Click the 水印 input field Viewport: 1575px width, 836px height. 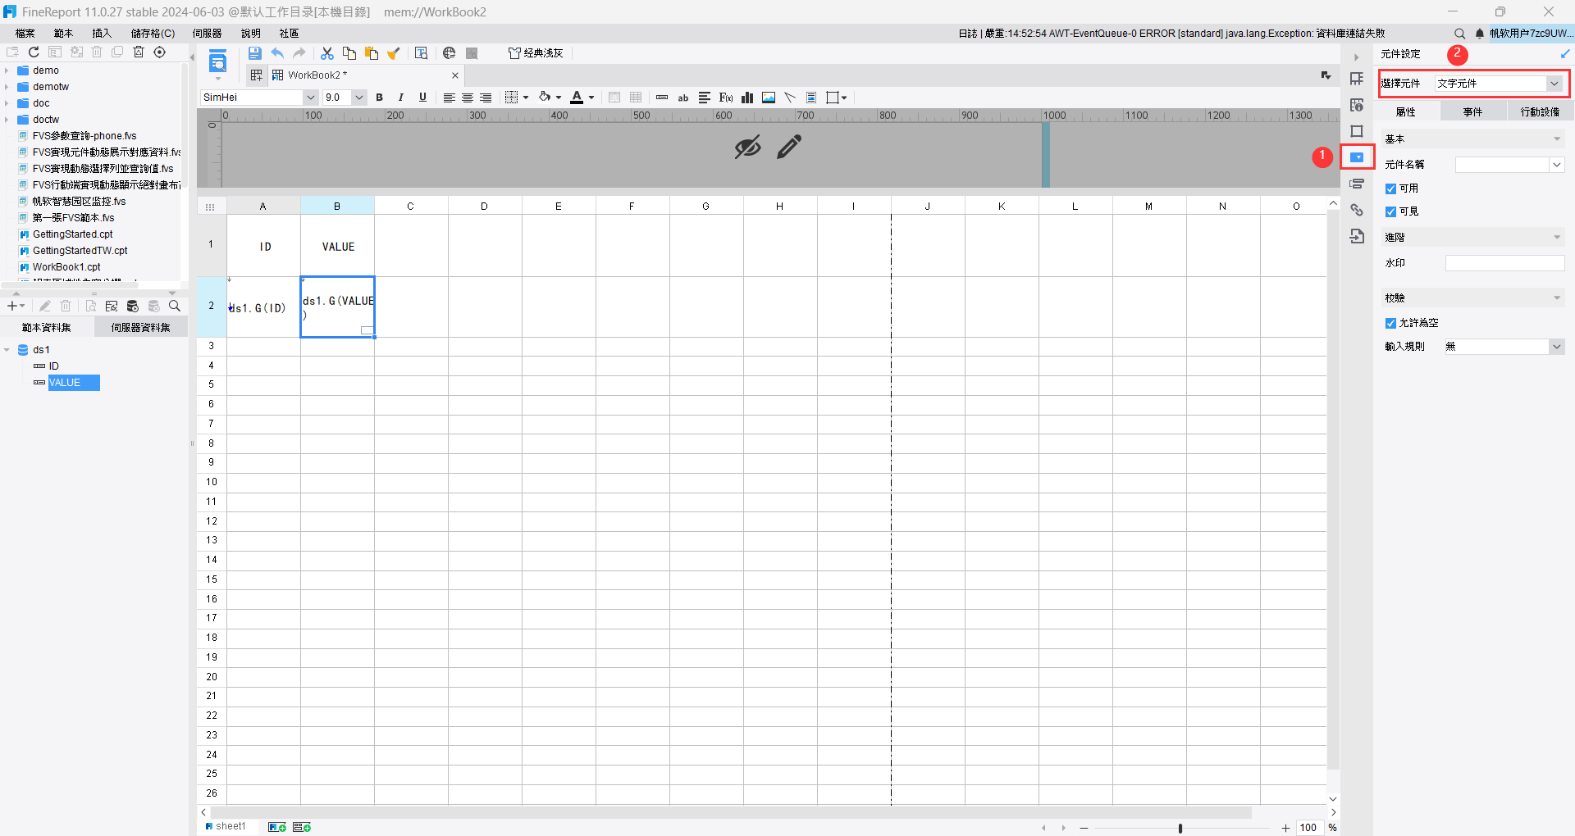point(1504,263)
